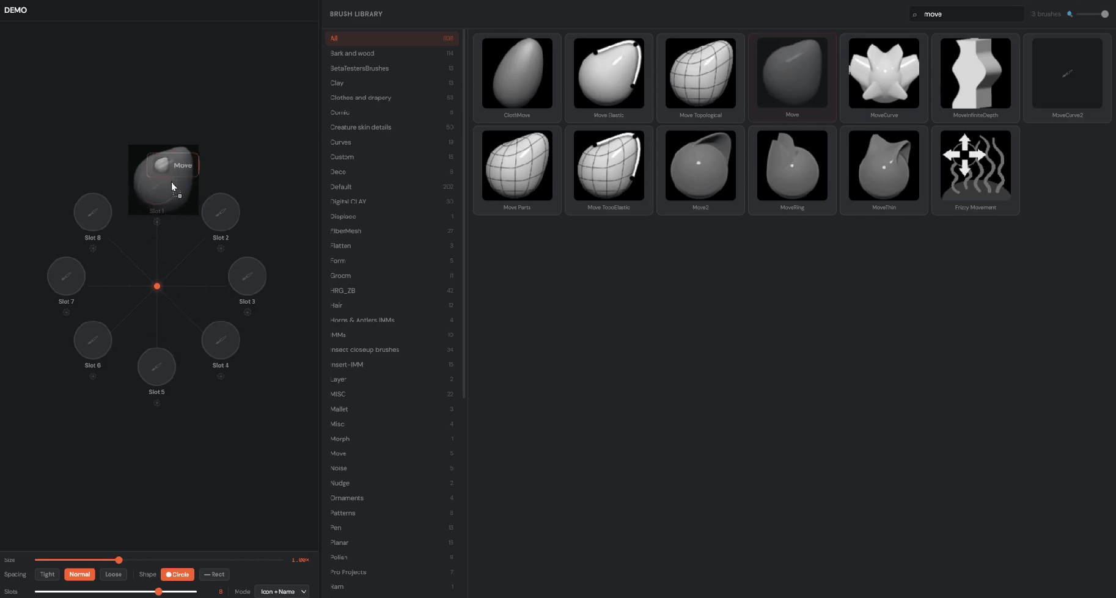
Task: Open the Insect closeup brushes category
Action: click(x=392, y=349)
